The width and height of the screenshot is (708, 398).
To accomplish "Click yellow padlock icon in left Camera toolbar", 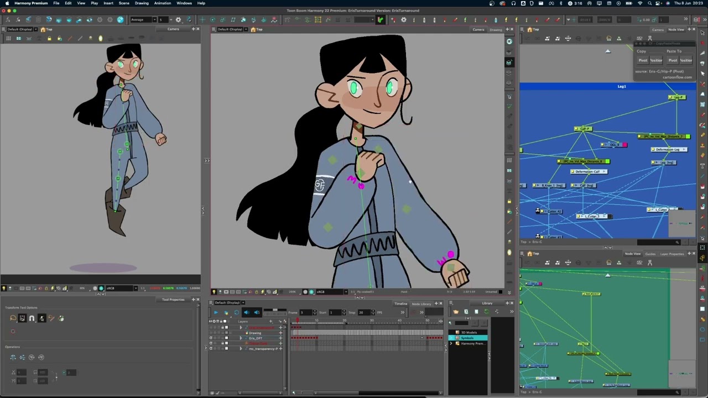I will pos(49,38).
